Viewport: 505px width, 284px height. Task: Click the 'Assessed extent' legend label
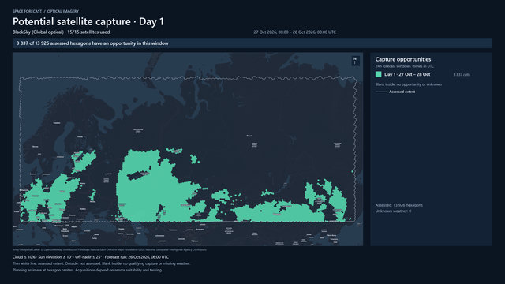402,92
